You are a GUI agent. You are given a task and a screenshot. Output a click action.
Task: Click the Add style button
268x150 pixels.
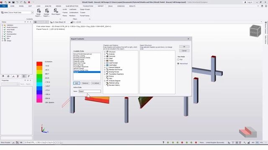tap(77, 83)
